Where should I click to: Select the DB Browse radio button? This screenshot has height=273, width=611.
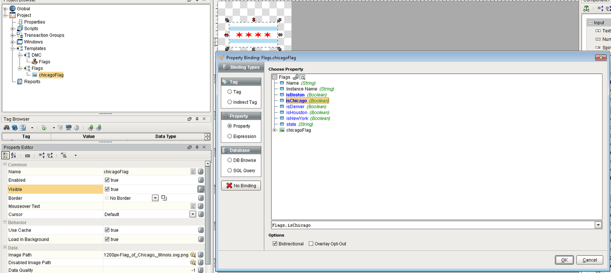[x=230, y=160]
